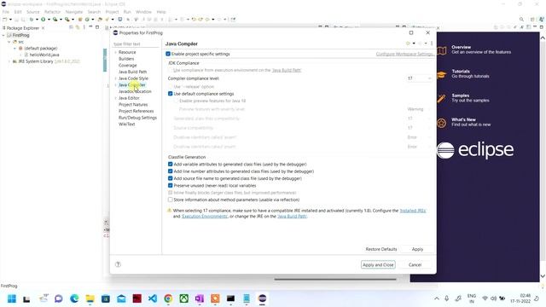Open Microsoft Edge from the taskbar
The image size is (546, 307).
click(x=74, y=298)
